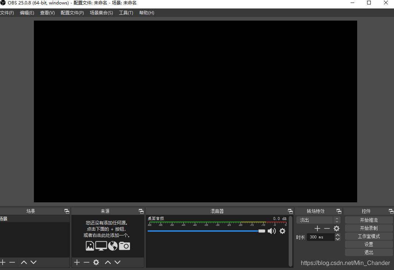Click the mixer panel vertical scrollbar

point(291,241)
